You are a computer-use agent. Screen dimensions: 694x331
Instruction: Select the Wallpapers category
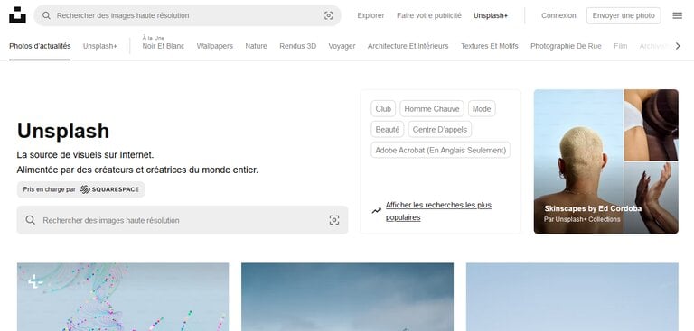pos(215,46)
